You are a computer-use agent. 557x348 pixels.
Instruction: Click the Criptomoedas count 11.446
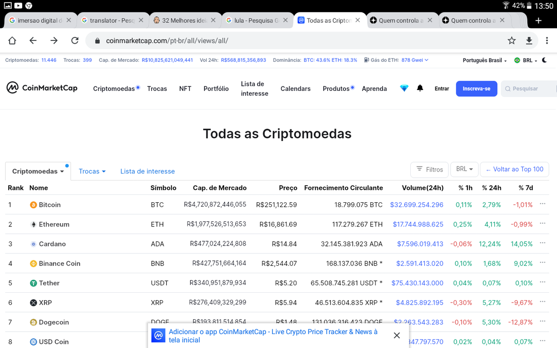point(49,60)
